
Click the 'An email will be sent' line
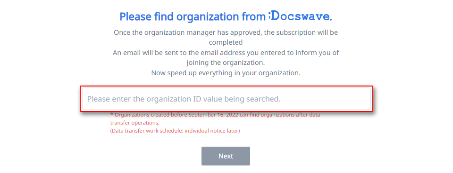point(226,53)
